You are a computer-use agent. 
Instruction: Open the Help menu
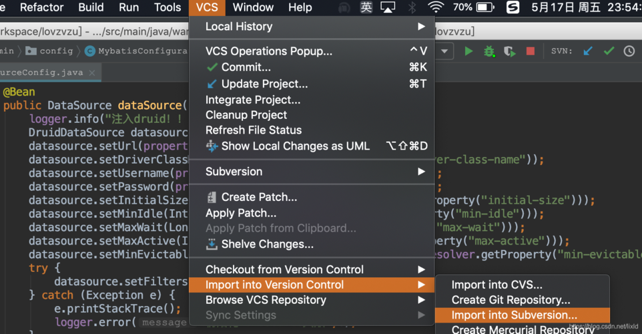pos(300,7)
